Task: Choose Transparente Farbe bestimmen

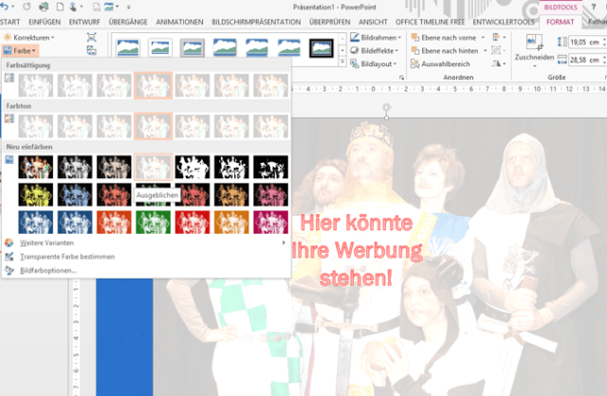Action: pyautogui.click(x=145, y=257)
